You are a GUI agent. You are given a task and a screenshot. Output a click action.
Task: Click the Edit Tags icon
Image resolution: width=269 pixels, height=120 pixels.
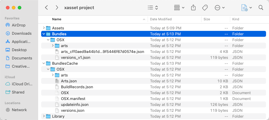(x=205, y=8)
